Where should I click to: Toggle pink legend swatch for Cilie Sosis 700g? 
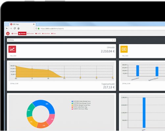coord(72,109)
